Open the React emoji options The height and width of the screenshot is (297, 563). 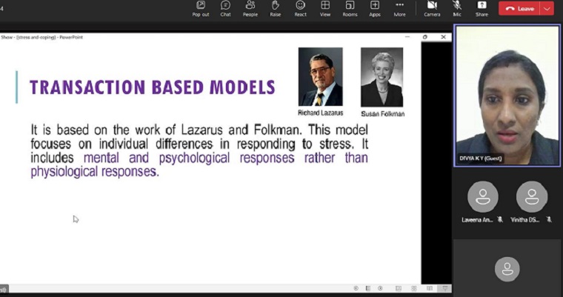[300, 8]
